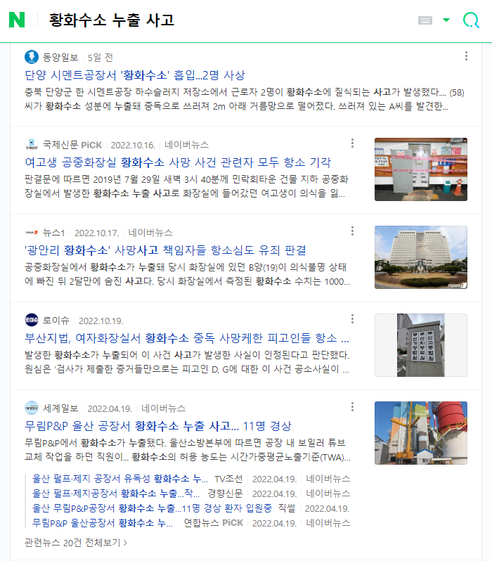The height and width of the screenshot is (561, 492).
Task: Open the more options menu for 뉴스1 article
Action: 352,231
